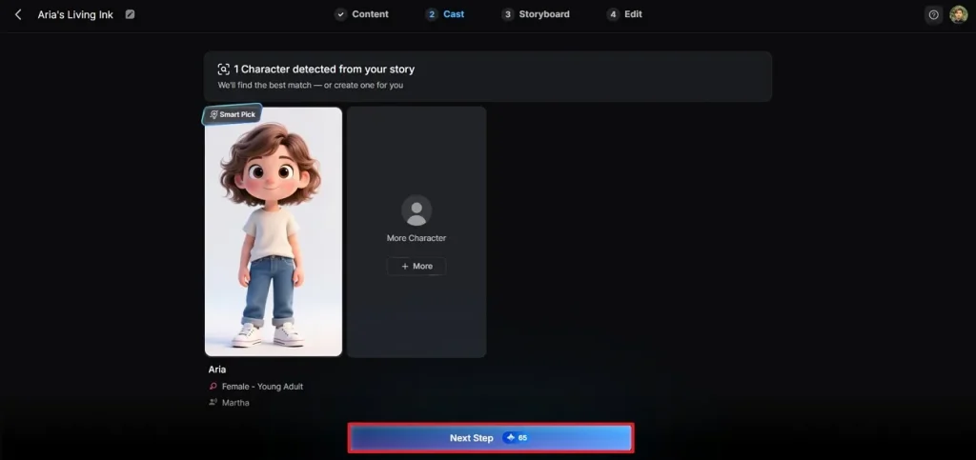Click the Next Step button
976x460 pixels.
491,438
